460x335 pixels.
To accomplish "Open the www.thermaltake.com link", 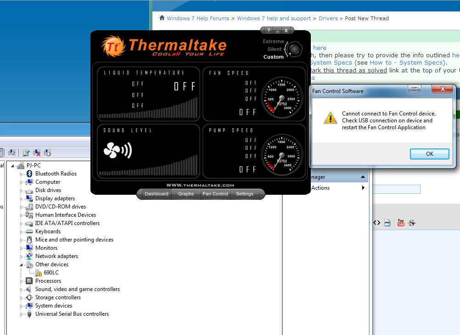I will point(200,185).
